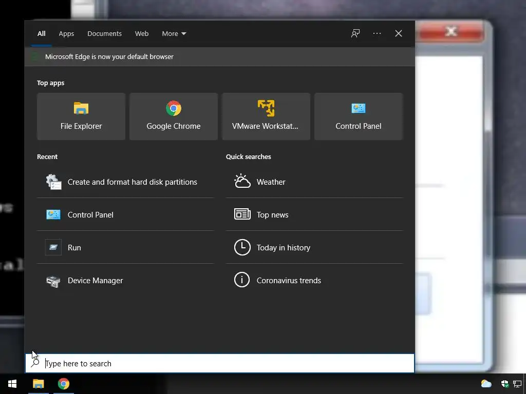Expand the More dropdown
Viewport: 526px width, 394px height.
click(x=174, y=33)
